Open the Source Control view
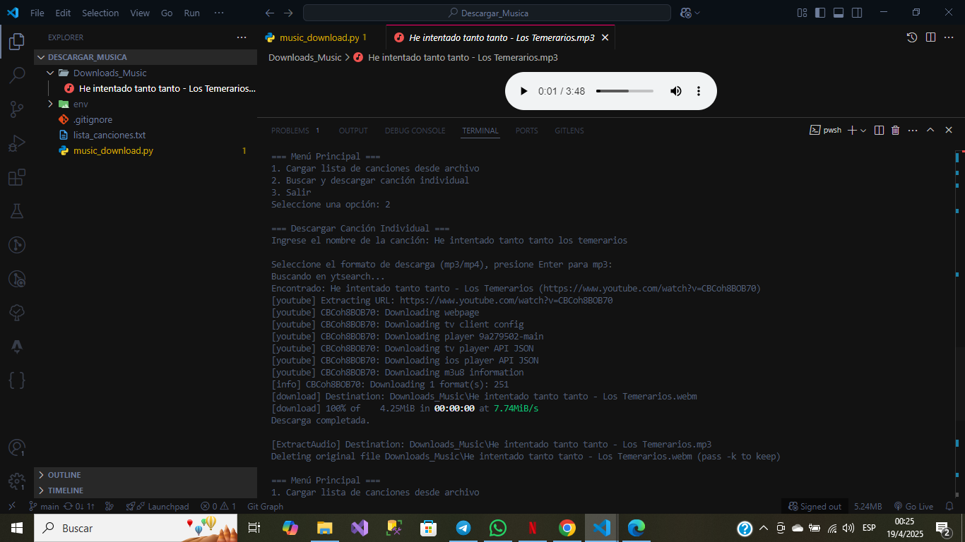Viewport: 965px width, 542px height. click(17, 109)
